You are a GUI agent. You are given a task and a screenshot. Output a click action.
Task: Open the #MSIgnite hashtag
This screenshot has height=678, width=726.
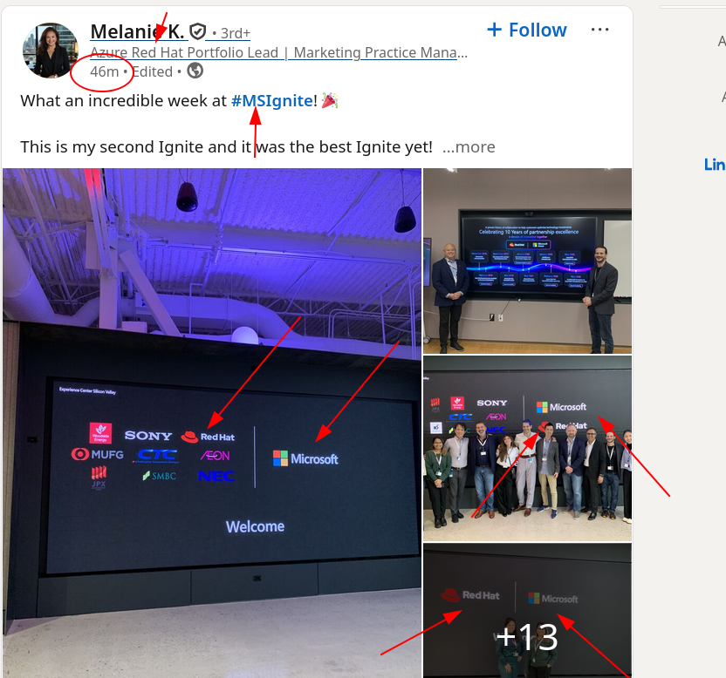272,100
